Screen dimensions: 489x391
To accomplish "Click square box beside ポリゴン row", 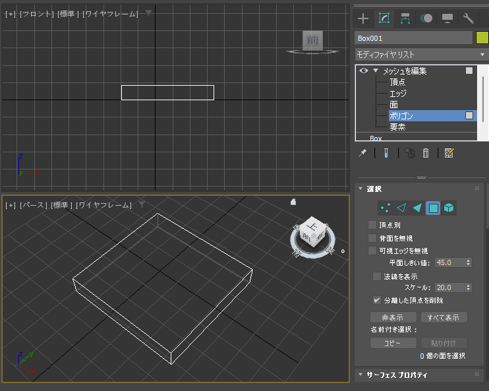I will tap(469, 115).
